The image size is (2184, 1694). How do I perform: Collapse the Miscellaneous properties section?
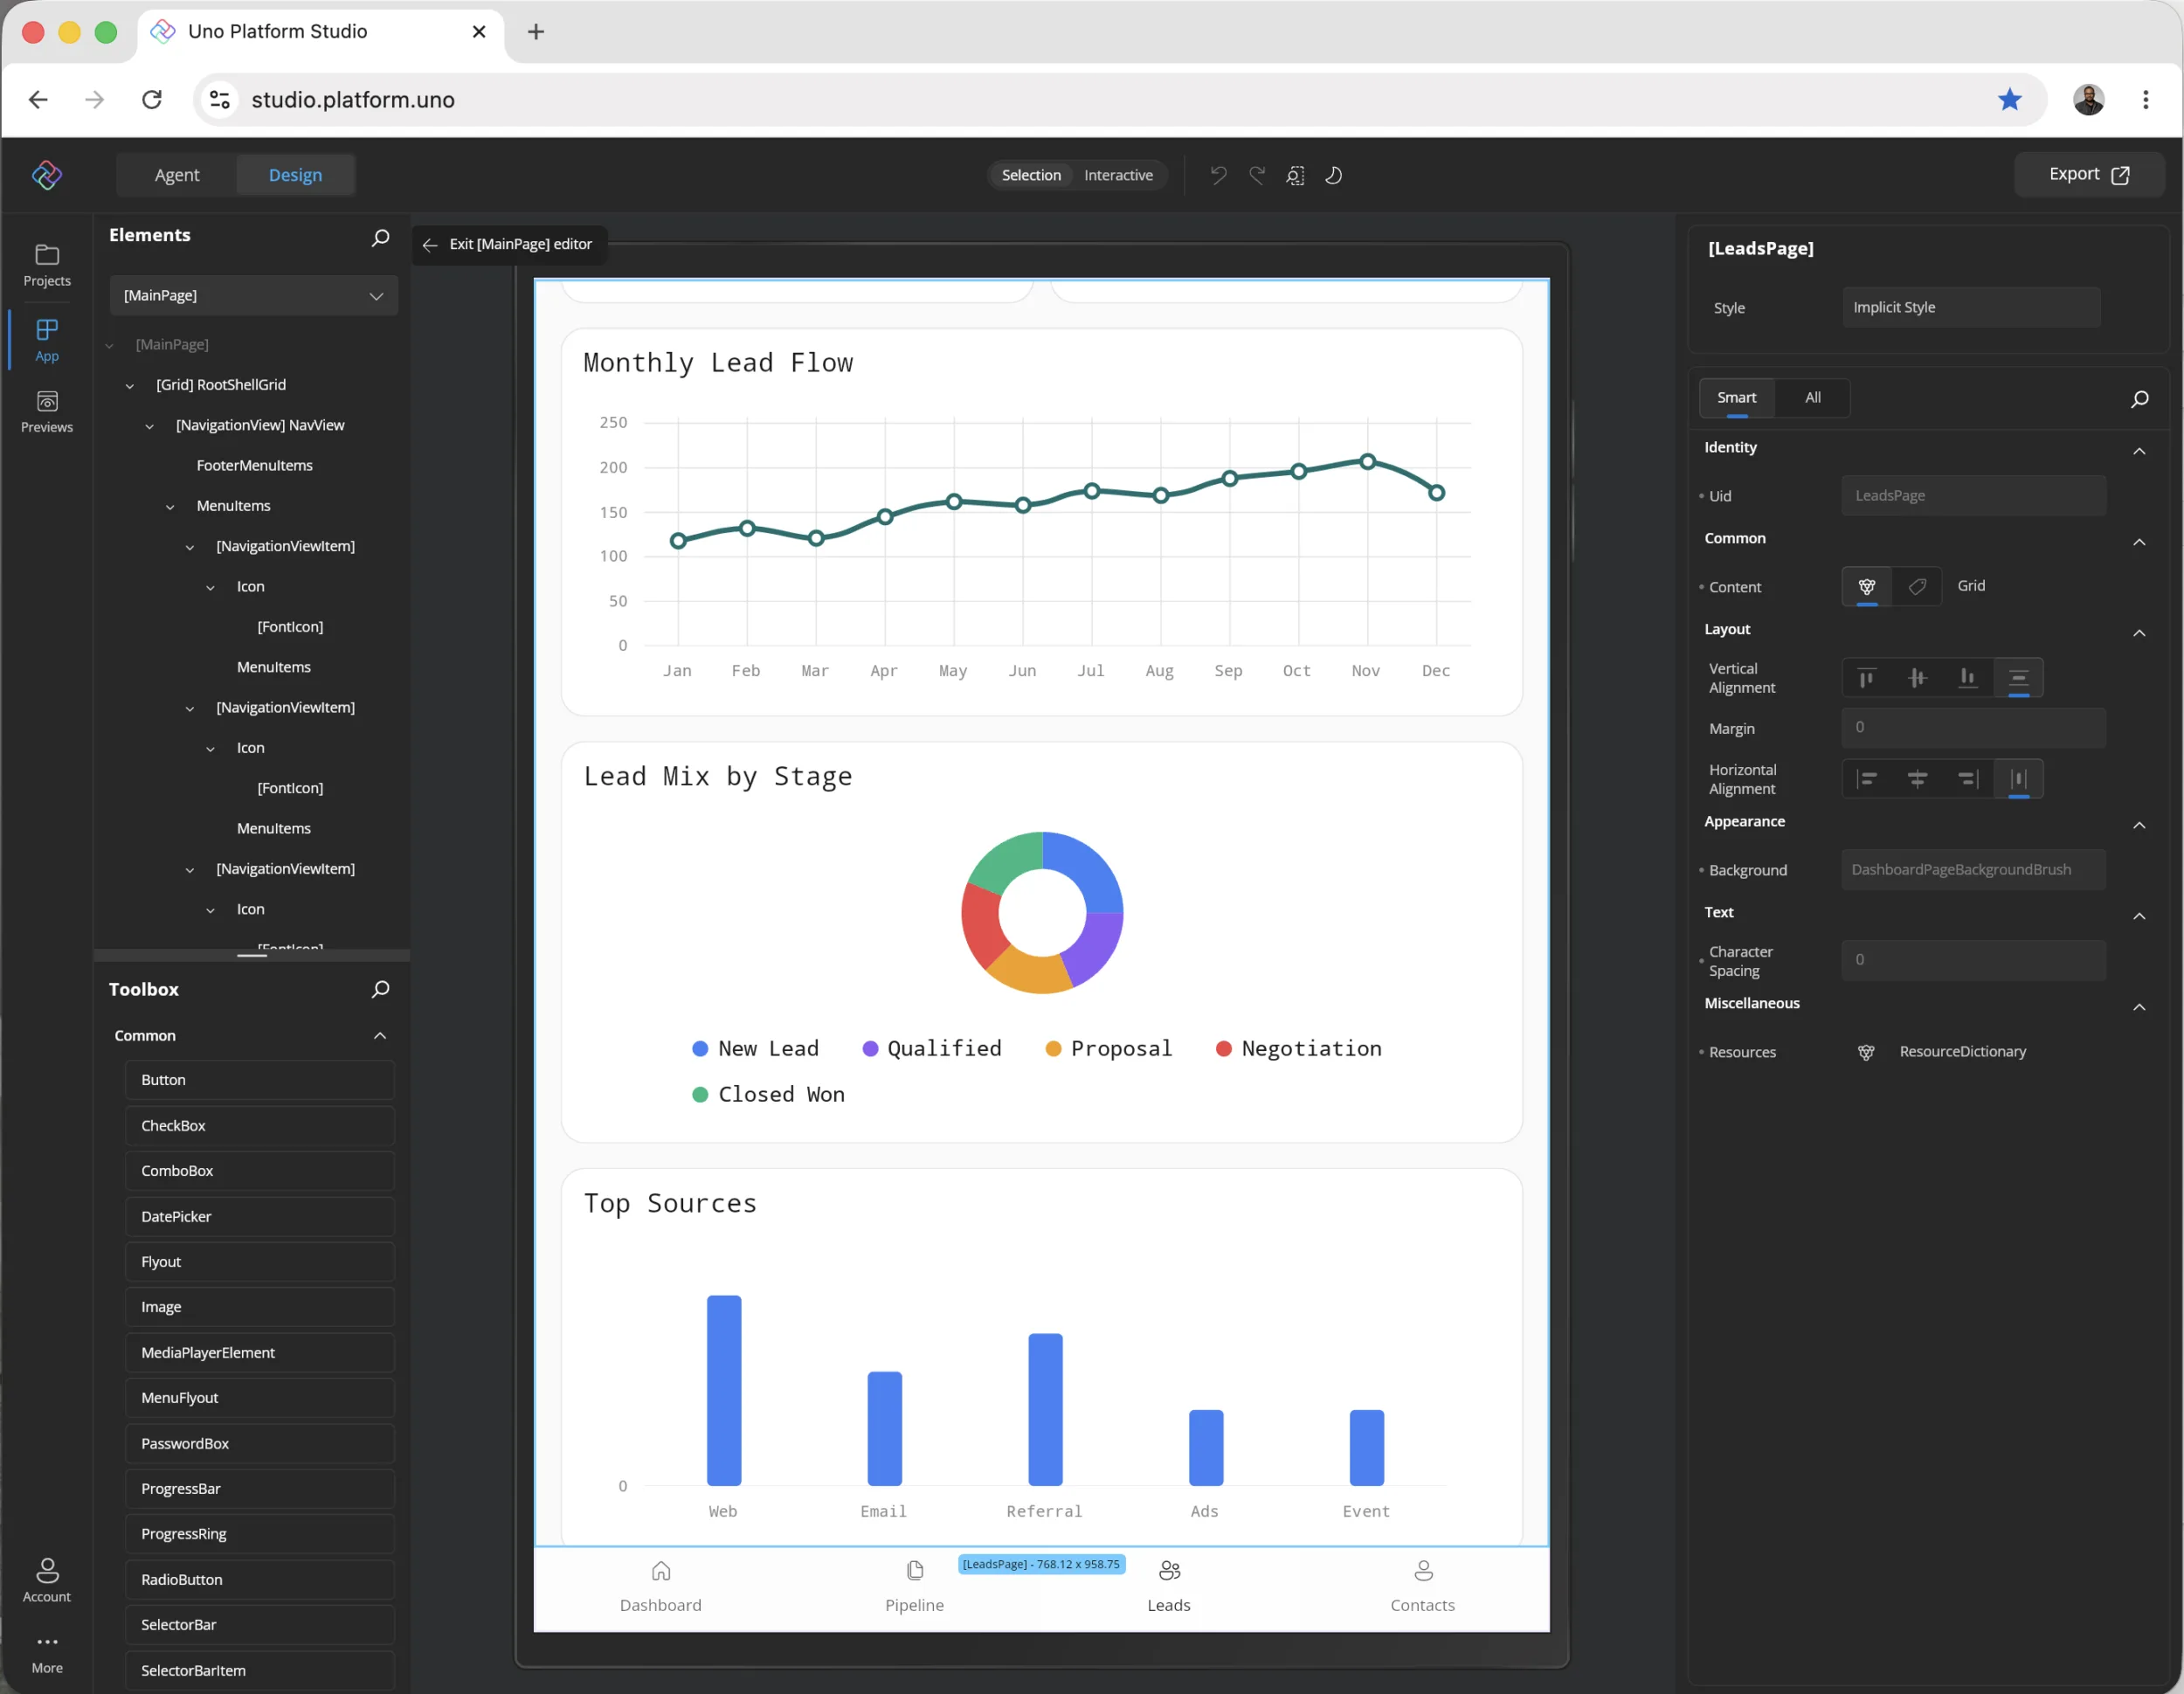[x=2139, y=1007]
